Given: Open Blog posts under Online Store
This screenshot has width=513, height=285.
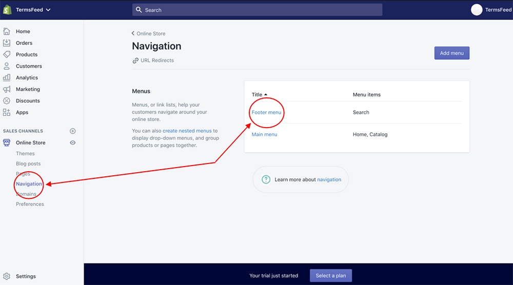Looking at the screenshot, I should 28,164.
